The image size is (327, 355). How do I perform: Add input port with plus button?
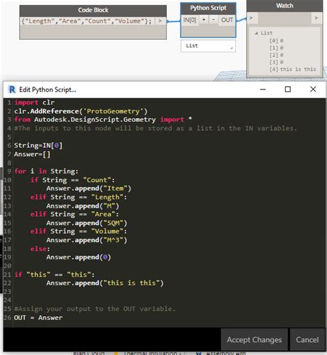tap(204, 20)
